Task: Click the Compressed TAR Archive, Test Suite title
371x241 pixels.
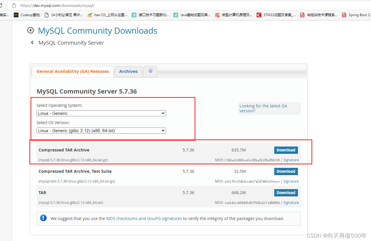Action: coord(75,171)
